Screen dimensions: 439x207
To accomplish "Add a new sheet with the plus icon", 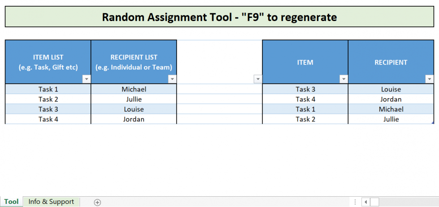I will pyautogui.click(x=97, y=202).
